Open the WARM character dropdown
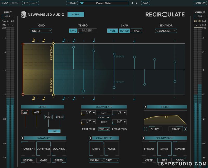 [96, 160]
